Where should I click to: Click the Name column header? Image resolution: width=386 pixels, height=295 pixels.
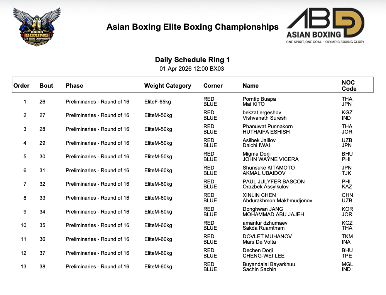[x=251, y=86]
